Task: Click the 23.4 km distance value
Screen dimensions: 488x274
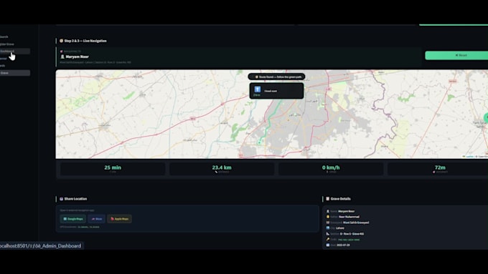Action: 222,167
